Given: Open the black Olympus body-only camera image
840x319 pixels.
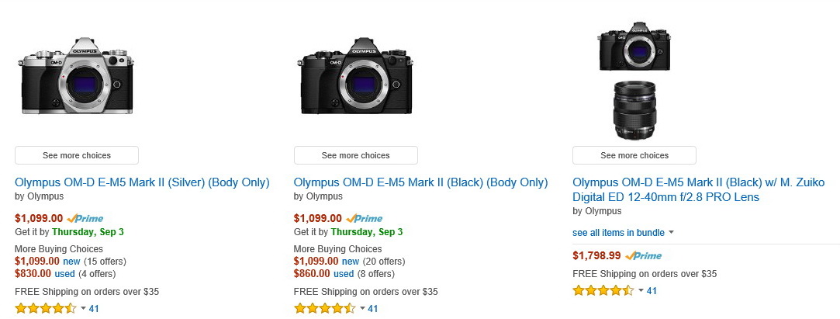Looking at the screenshot, I should tap(355, 75).
